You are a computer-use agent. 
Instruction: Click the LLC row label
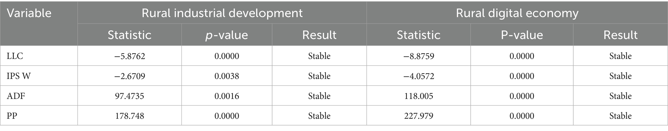[x=15, y=56]
